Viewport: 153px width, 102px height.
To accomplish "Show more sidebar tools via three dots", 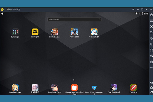I will click(x=151, y=68).
